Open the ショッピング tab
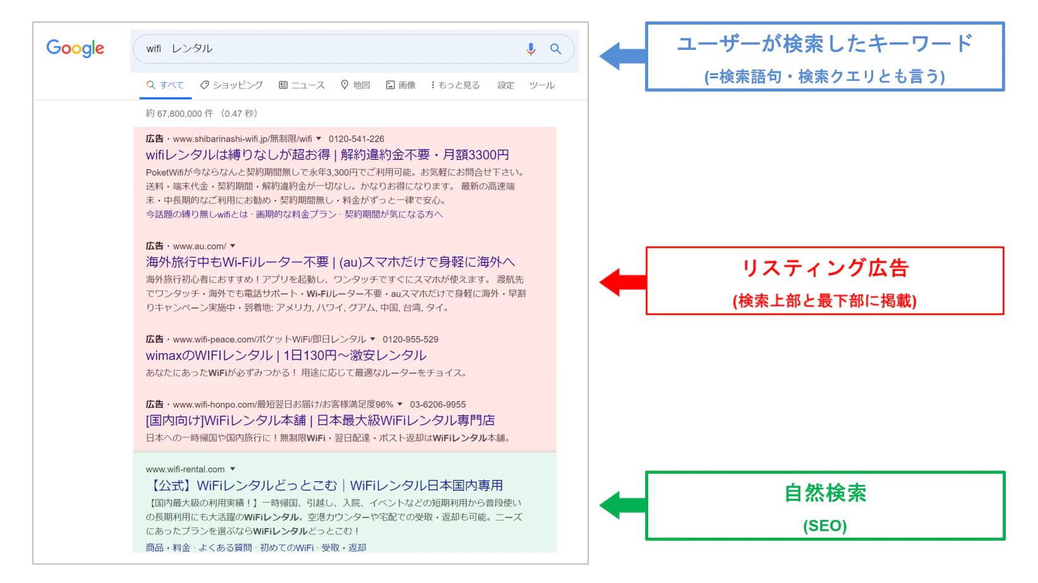Image resolution: width=1038 pixels, height=583 pixels. click(231, 85)
